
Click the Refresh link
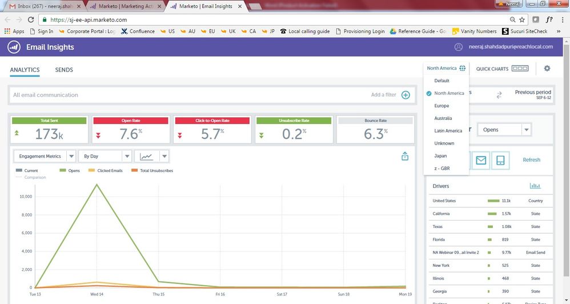(x=531, y=160)
